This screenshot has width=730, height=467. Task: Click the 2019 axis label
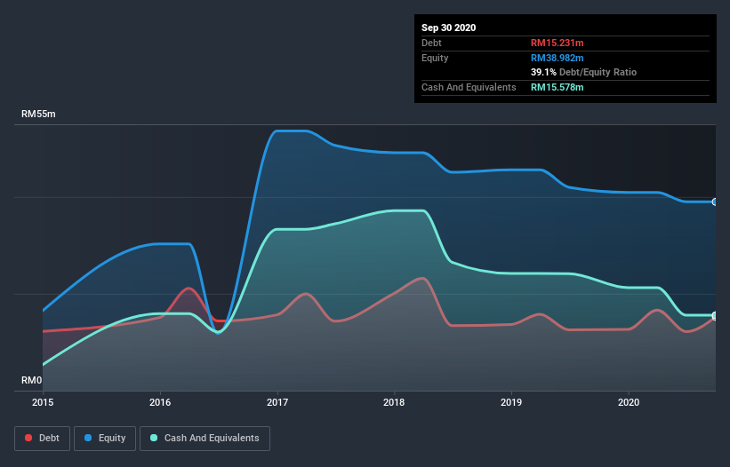pyautogui.click(x=511, y=402)
